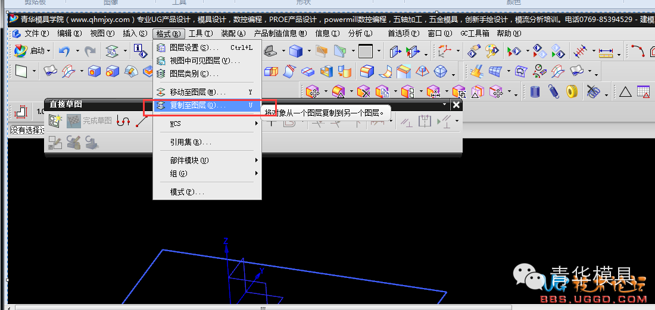Screen dimensions: 655x310
Task: Click the Hole feature cube icon
Action: click(95, 72)
